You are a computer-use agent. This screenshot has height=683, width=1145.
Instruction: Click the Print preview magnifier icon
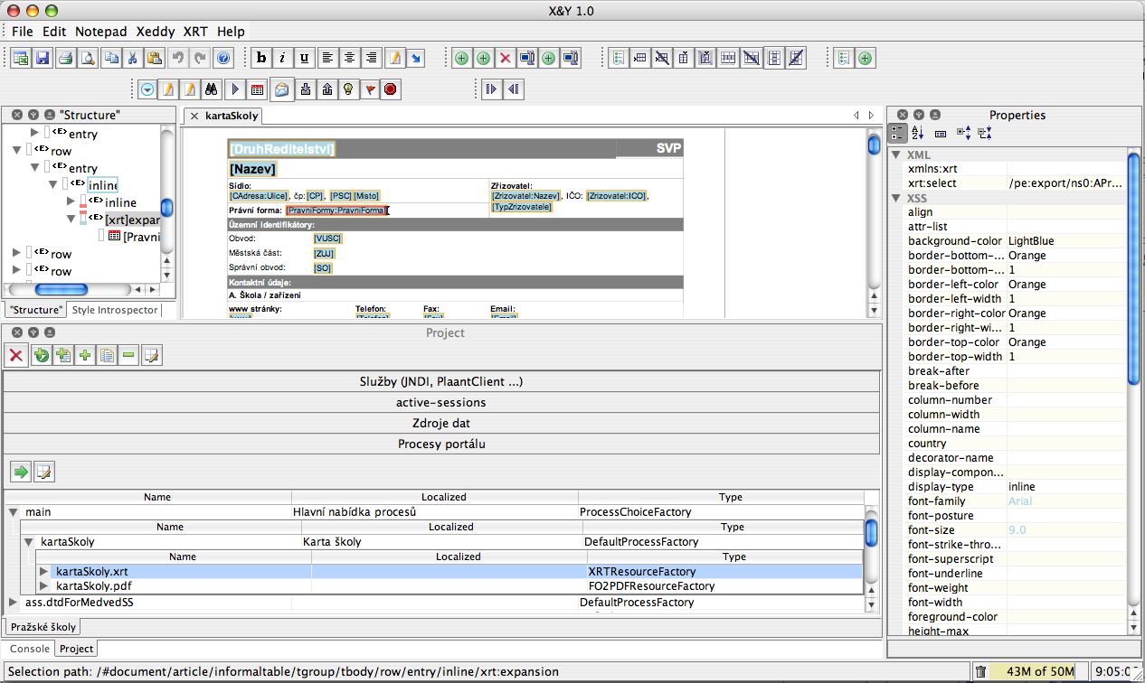coord(88,59)
